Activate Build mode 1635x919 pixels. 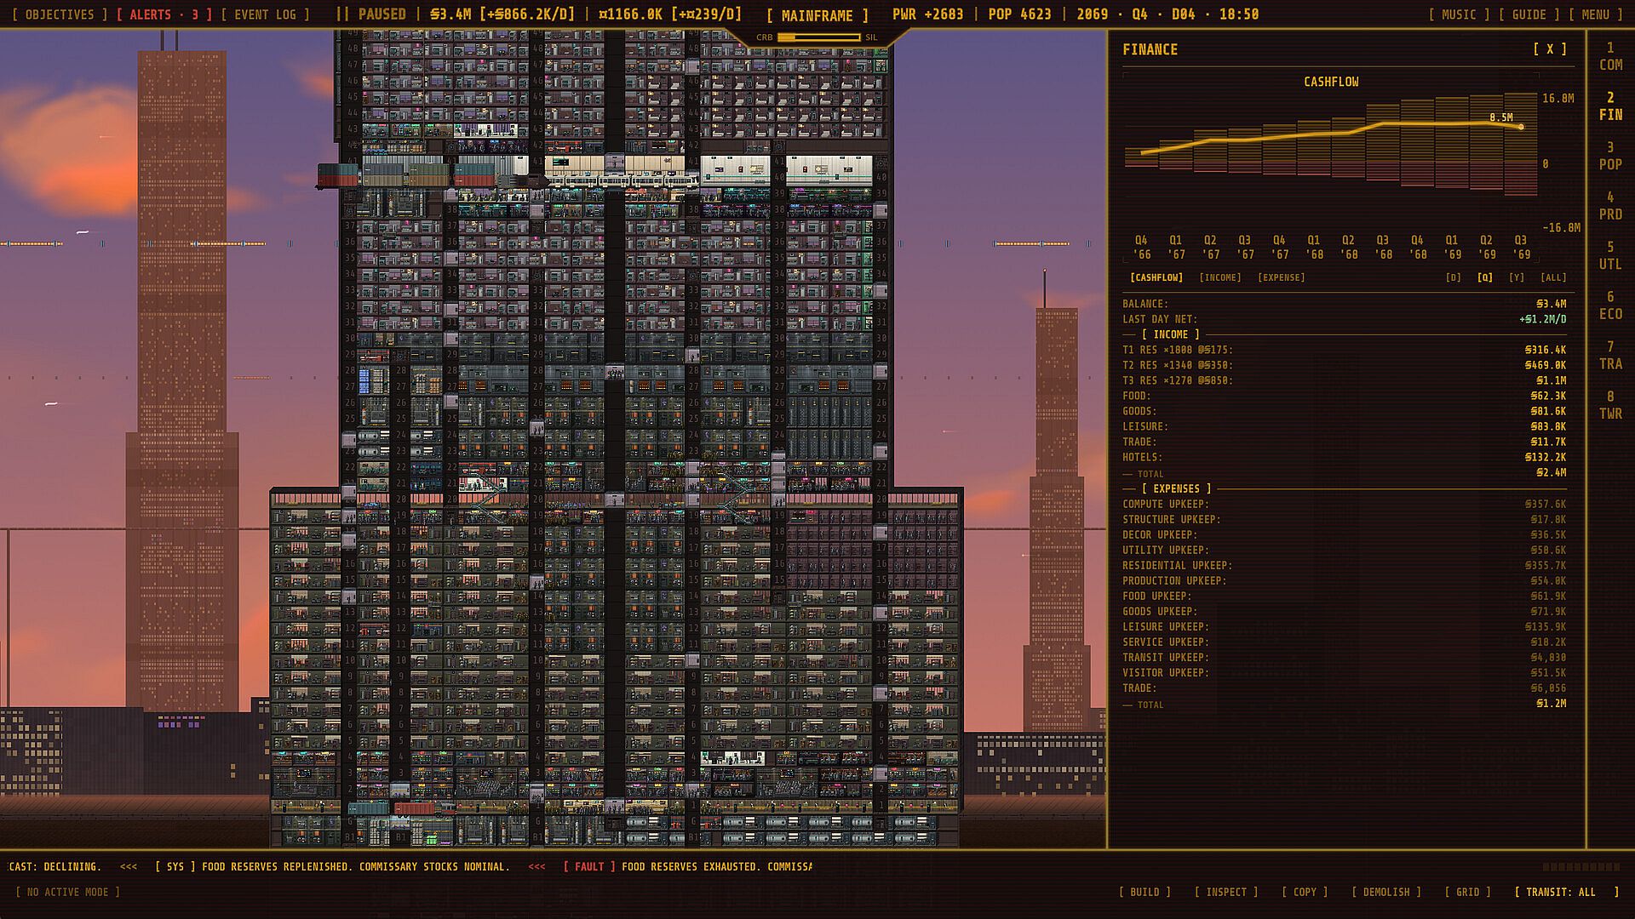(1144, 892)
